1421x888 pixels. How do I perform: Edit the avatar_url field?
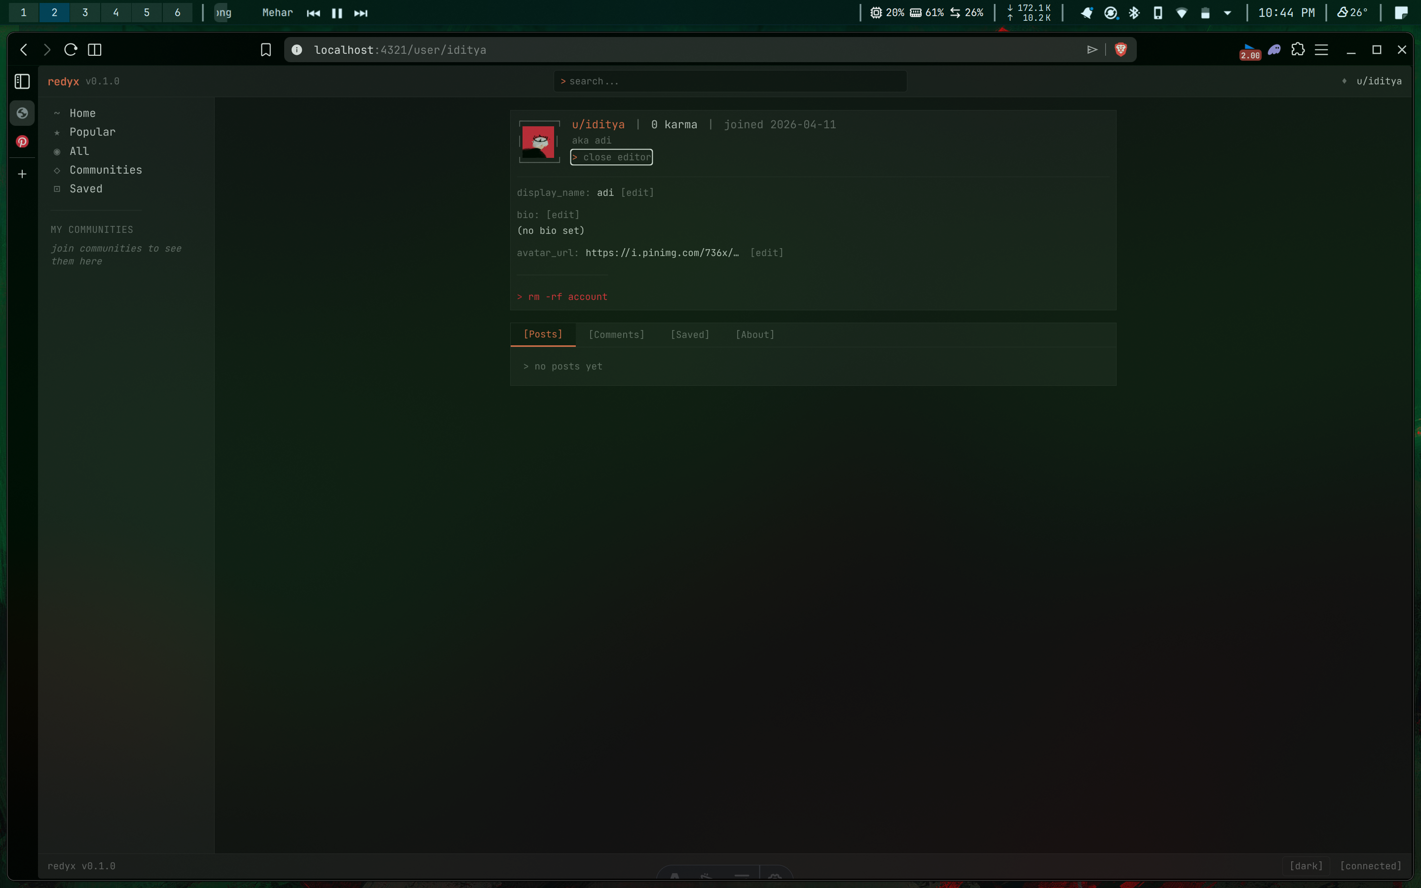pyautogui.click(x=766, y=253)
